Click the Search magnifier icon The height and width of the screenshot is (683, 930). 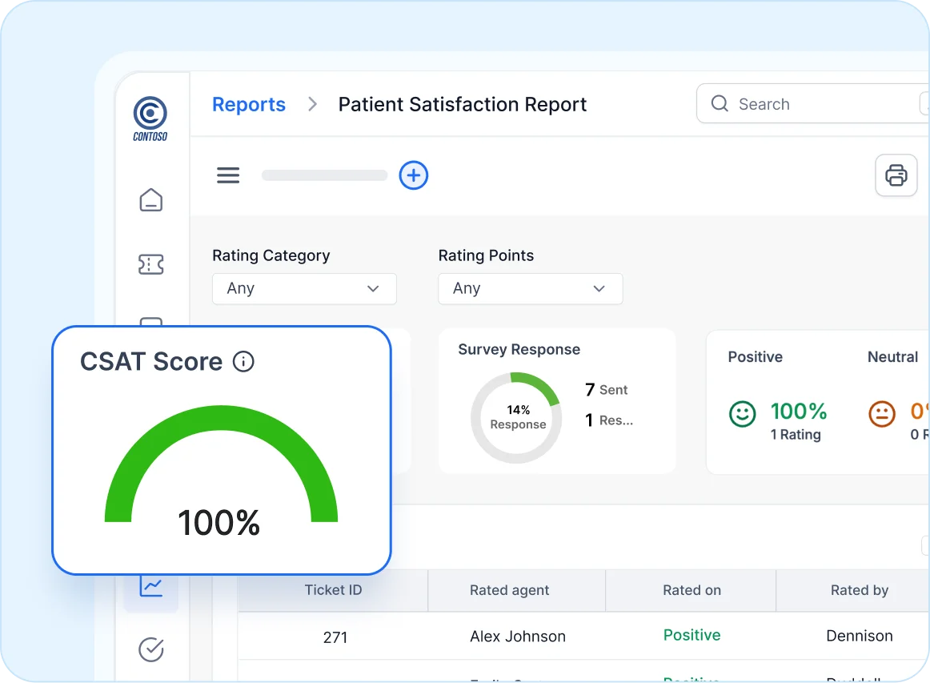click(720, 103)
